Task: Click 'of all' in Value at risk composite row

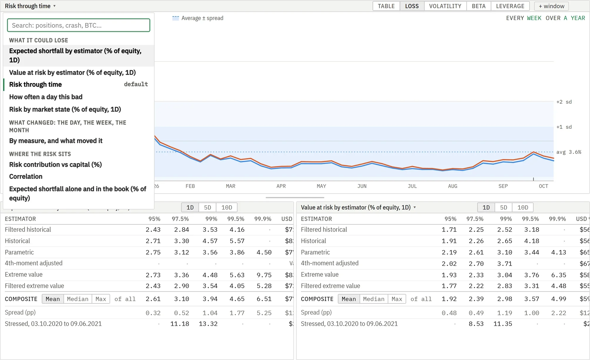Action: pos(421,299)
